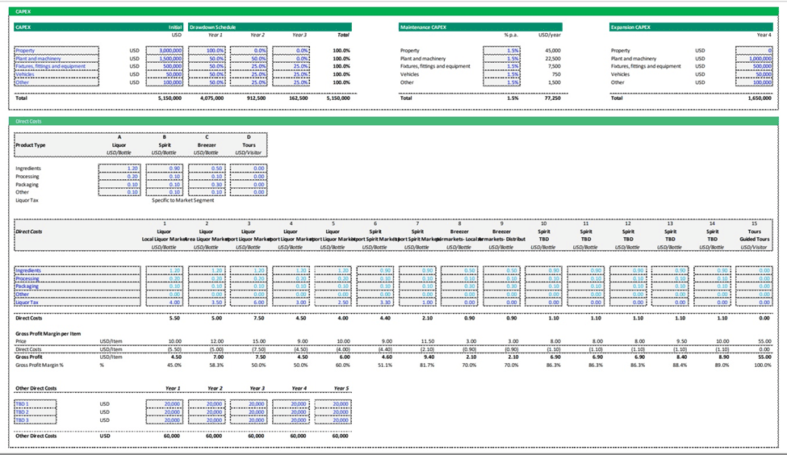Select the maintenance total 77,250
Screen dimensions: 787x455
(x=553, y=98)
